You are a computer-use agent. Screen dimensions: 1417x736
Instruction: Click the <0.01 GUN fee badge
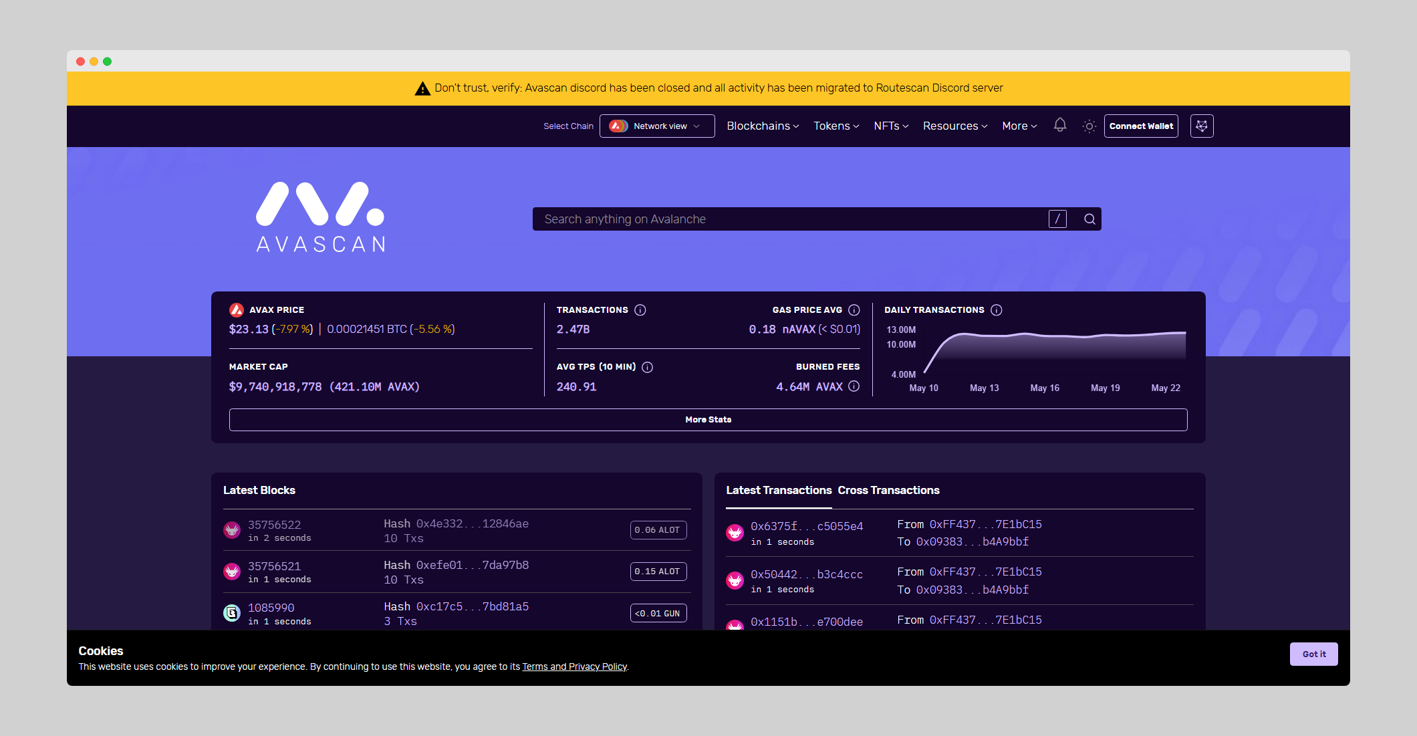coord(658,613)
